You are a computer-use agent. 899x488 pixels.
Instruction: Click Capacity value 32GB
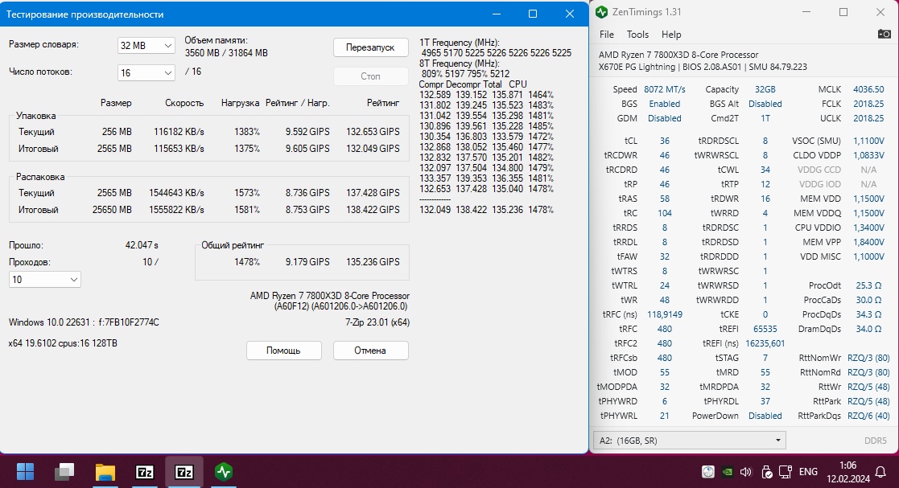(x=765, y=89)
